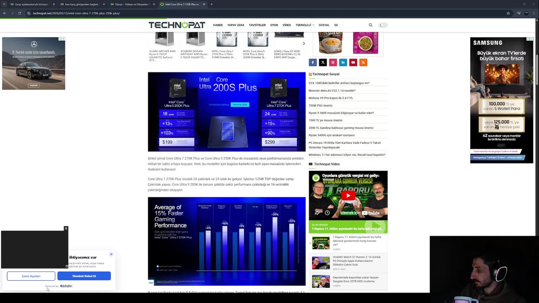Click the address bar URL

(76, 13)
